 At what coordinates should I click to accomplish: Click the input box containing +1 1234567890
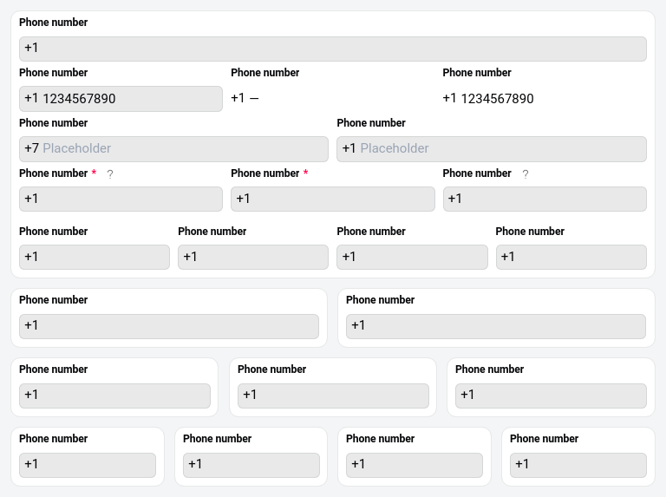pos(121,99)
